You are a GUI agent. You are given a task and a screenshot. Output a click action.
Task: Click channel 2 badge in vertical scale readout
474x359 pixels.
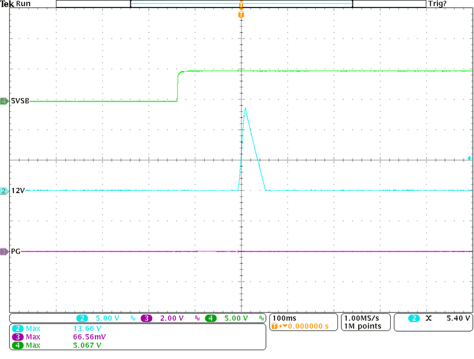(82, 318)
